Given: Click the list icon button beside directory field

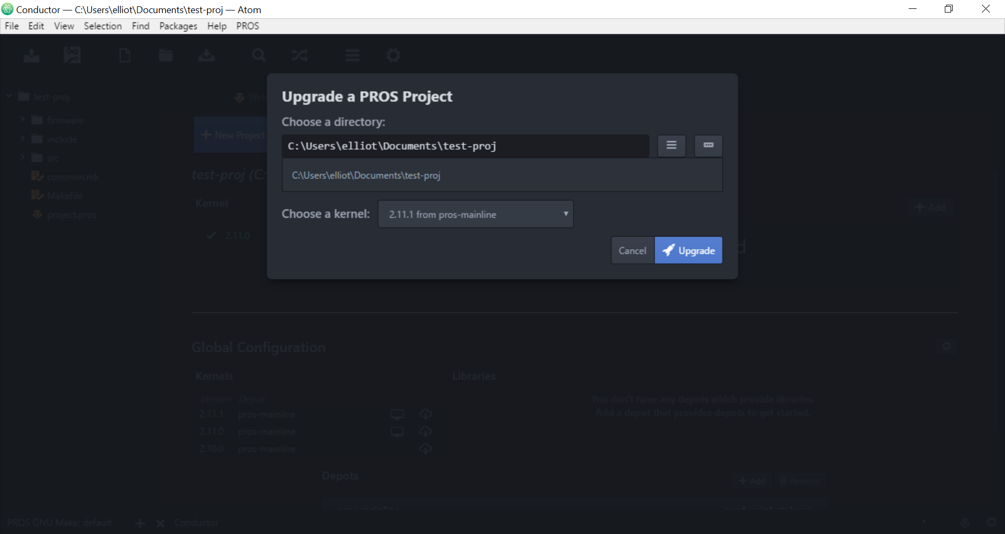Looking at the screenshot, I should coord(672,146).
